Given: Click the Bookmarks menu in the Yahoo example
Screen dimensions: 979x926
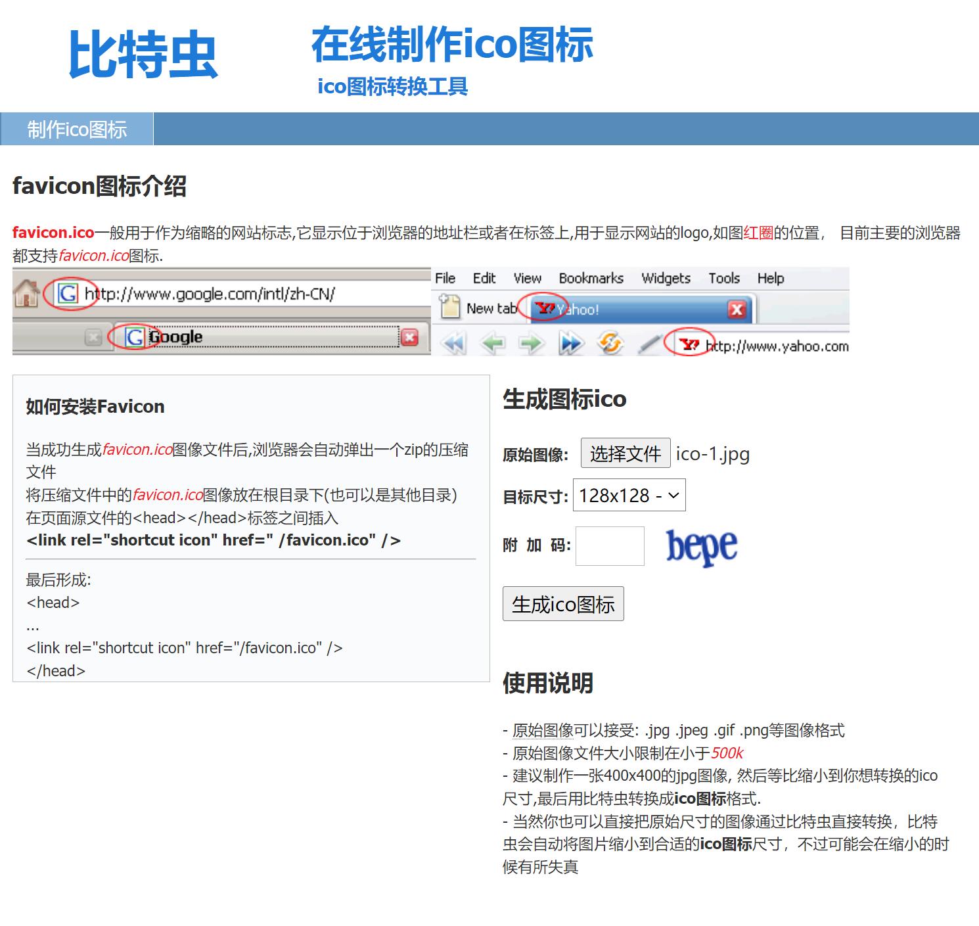Looking at the screenshot, I should pyautogui.click(x=591, y=278).
